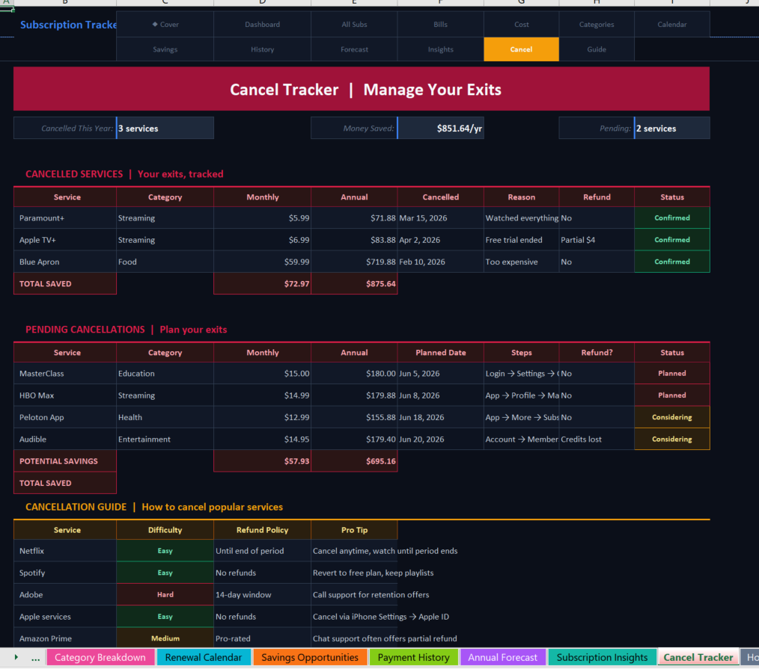Switch to the Renewal Calendar sheet tab
This screenshot has height=669, width=759.
(204, 657)
